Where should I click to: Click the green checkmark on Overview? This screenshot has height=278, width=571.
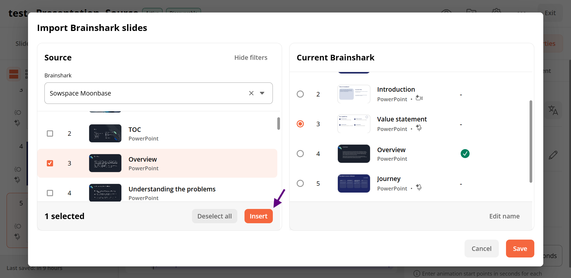click(x=465, y=154)
